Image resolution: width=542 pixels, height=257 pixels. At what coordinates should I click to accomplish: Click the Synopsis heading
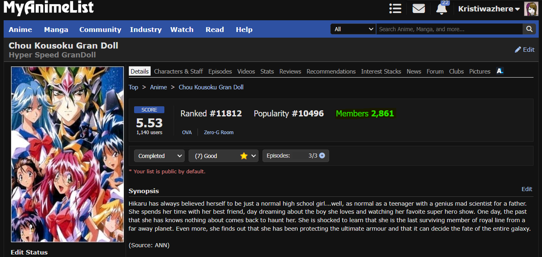pyautogui.click(x=144, y=191)
